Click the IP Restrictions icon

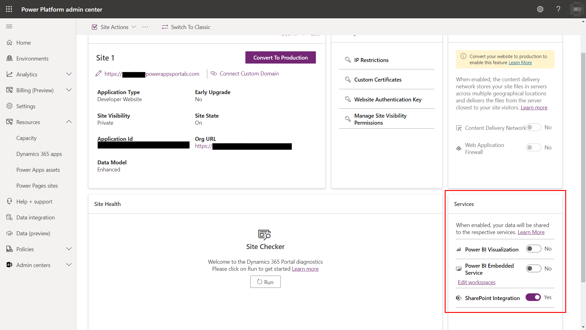(347, 60)
